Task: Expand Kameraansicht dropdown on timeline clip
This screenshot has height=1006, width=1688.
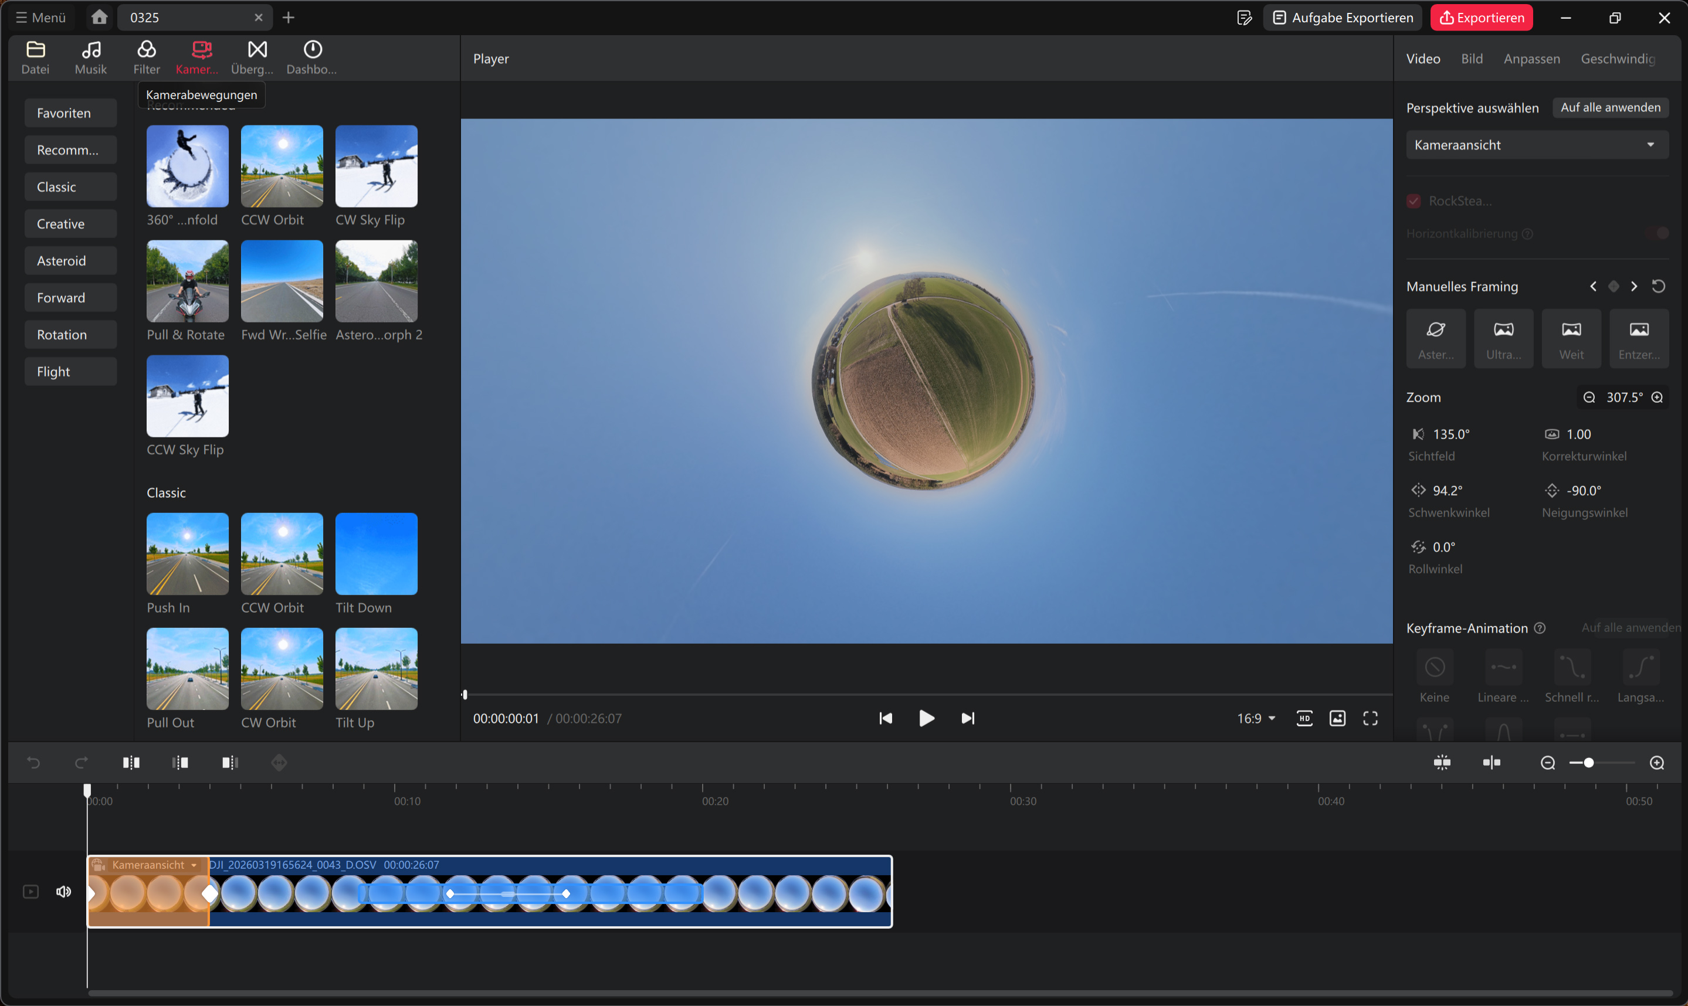Action: [x=194, y=865]
